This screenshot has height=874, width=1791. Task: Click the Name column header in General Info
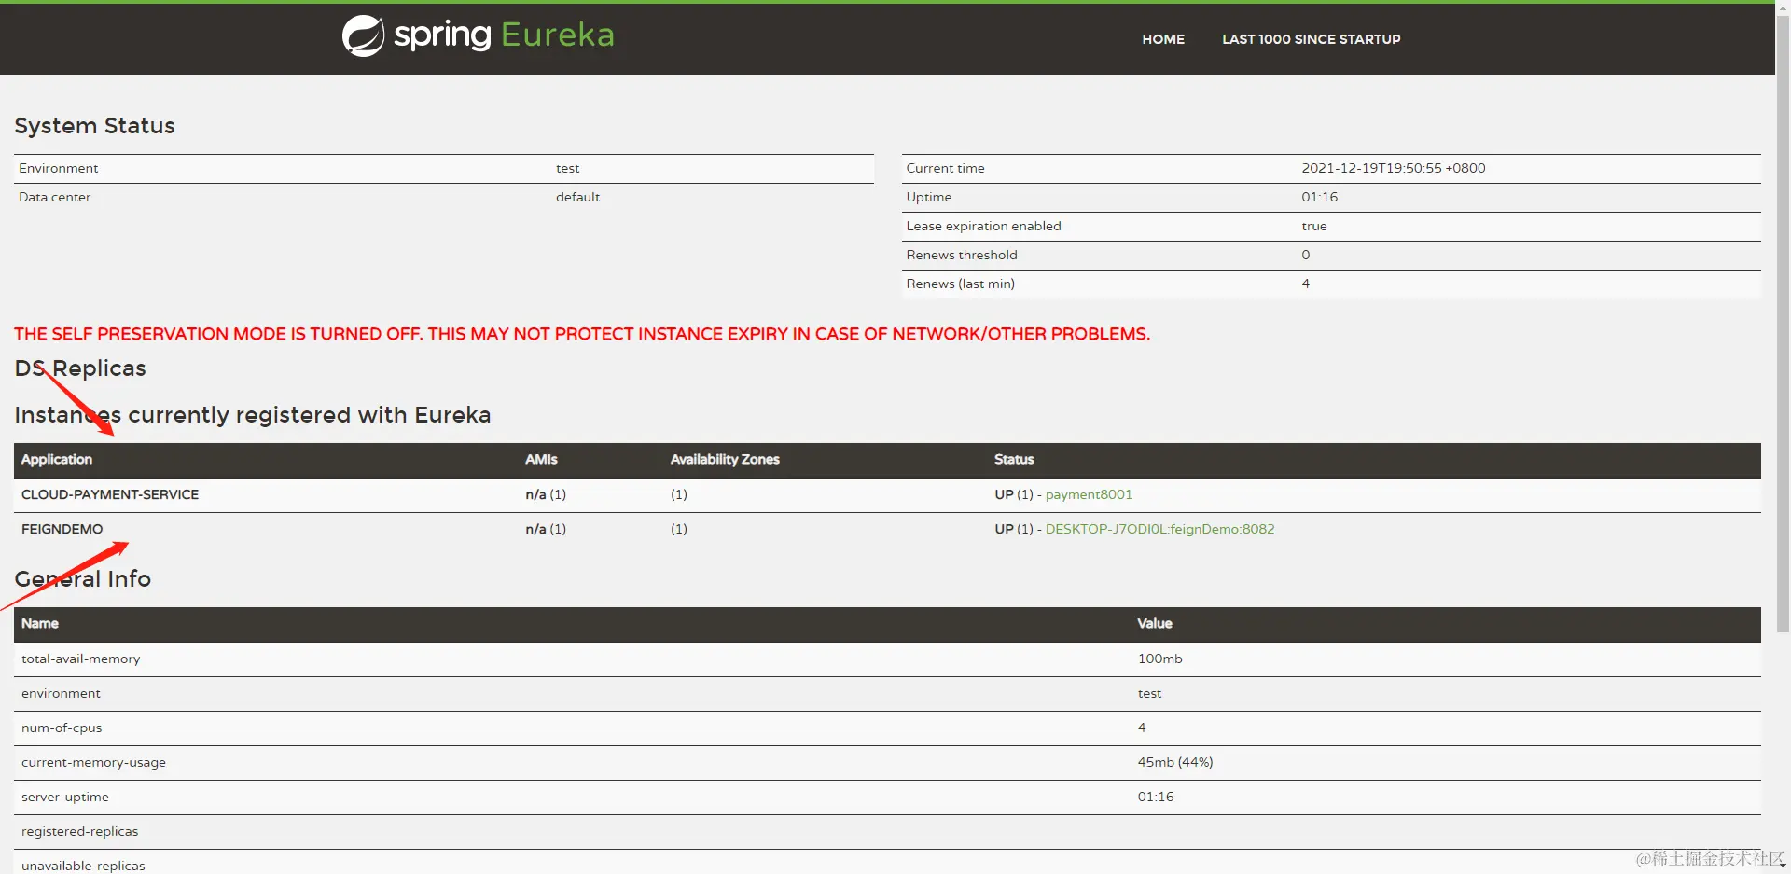40,623
